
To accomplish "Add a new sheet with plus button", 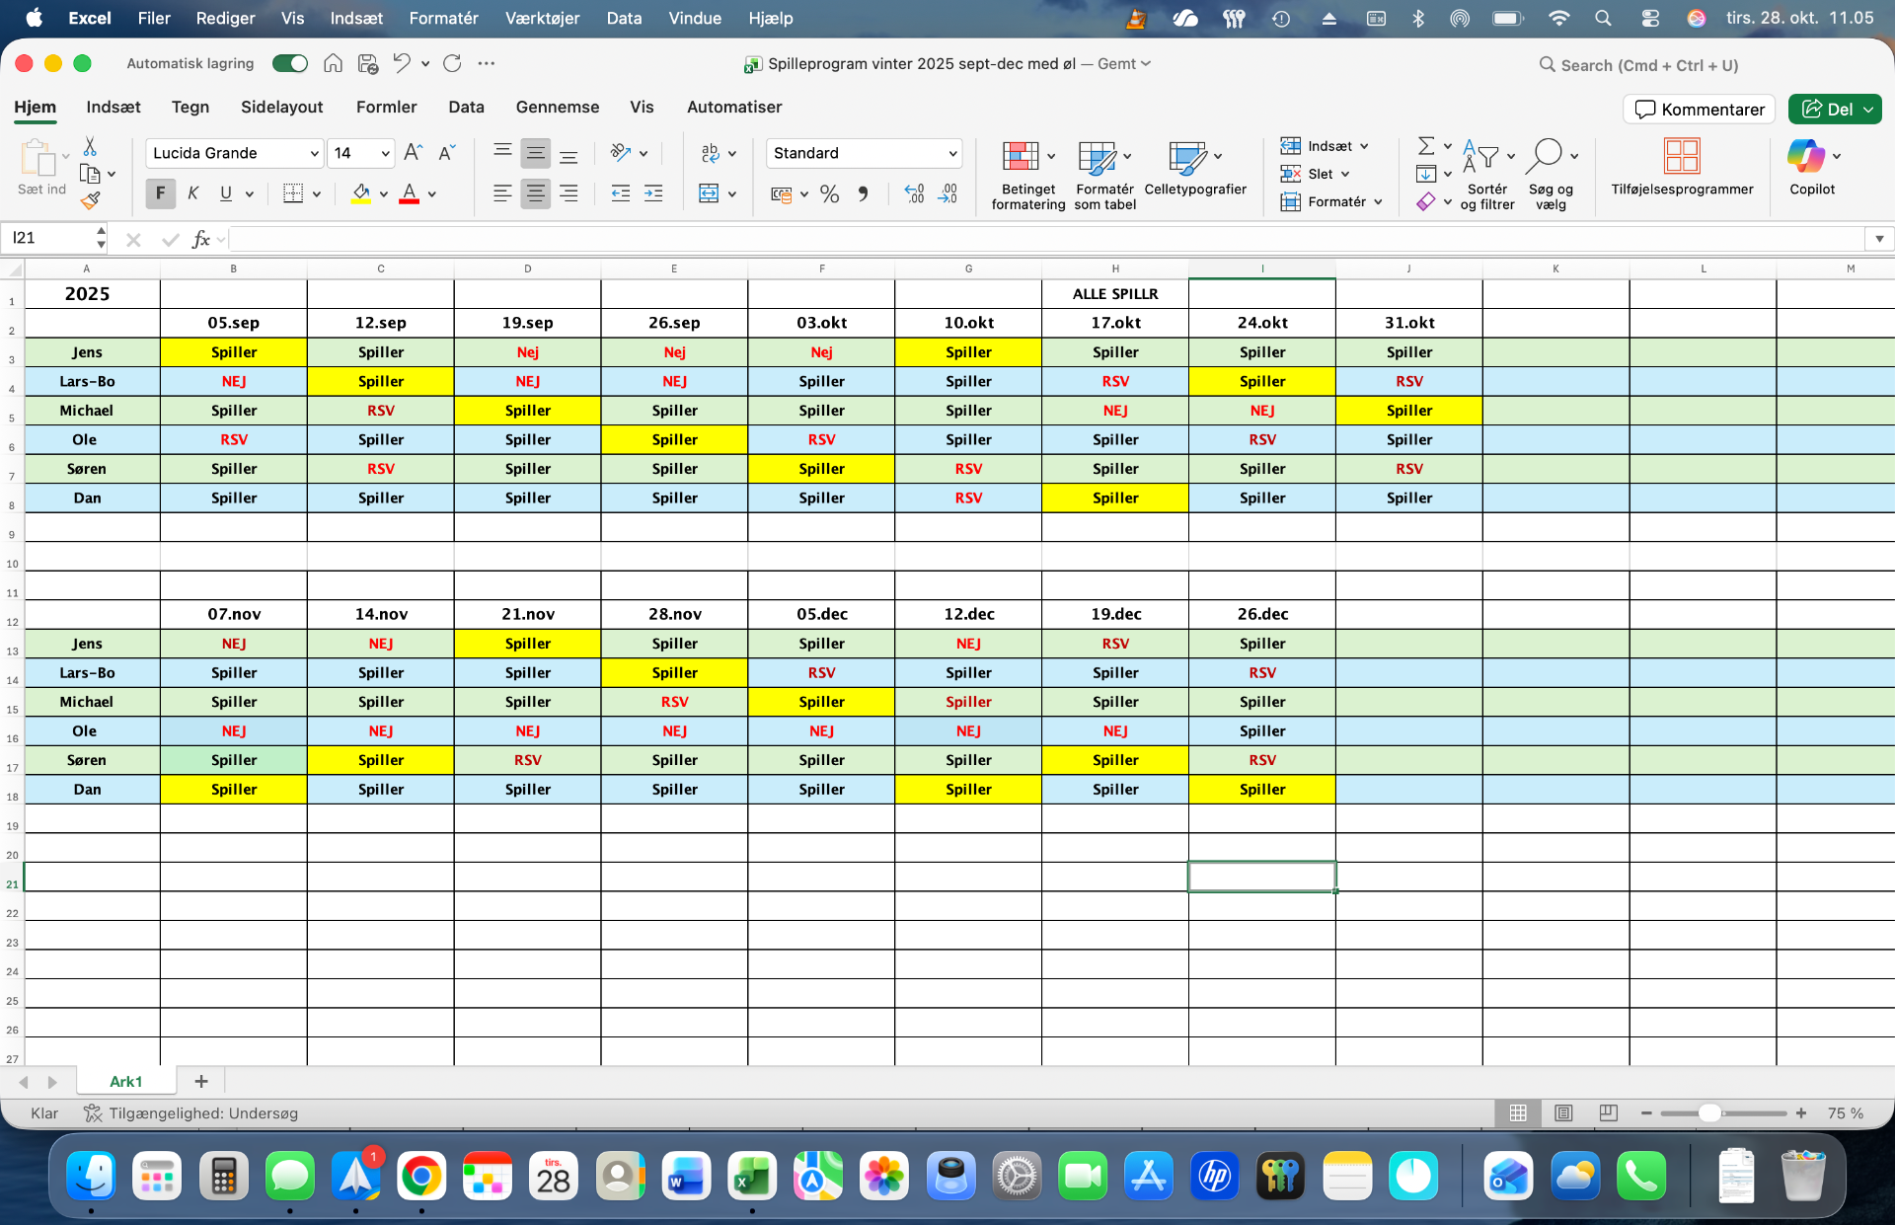I will pos(201,1081).
